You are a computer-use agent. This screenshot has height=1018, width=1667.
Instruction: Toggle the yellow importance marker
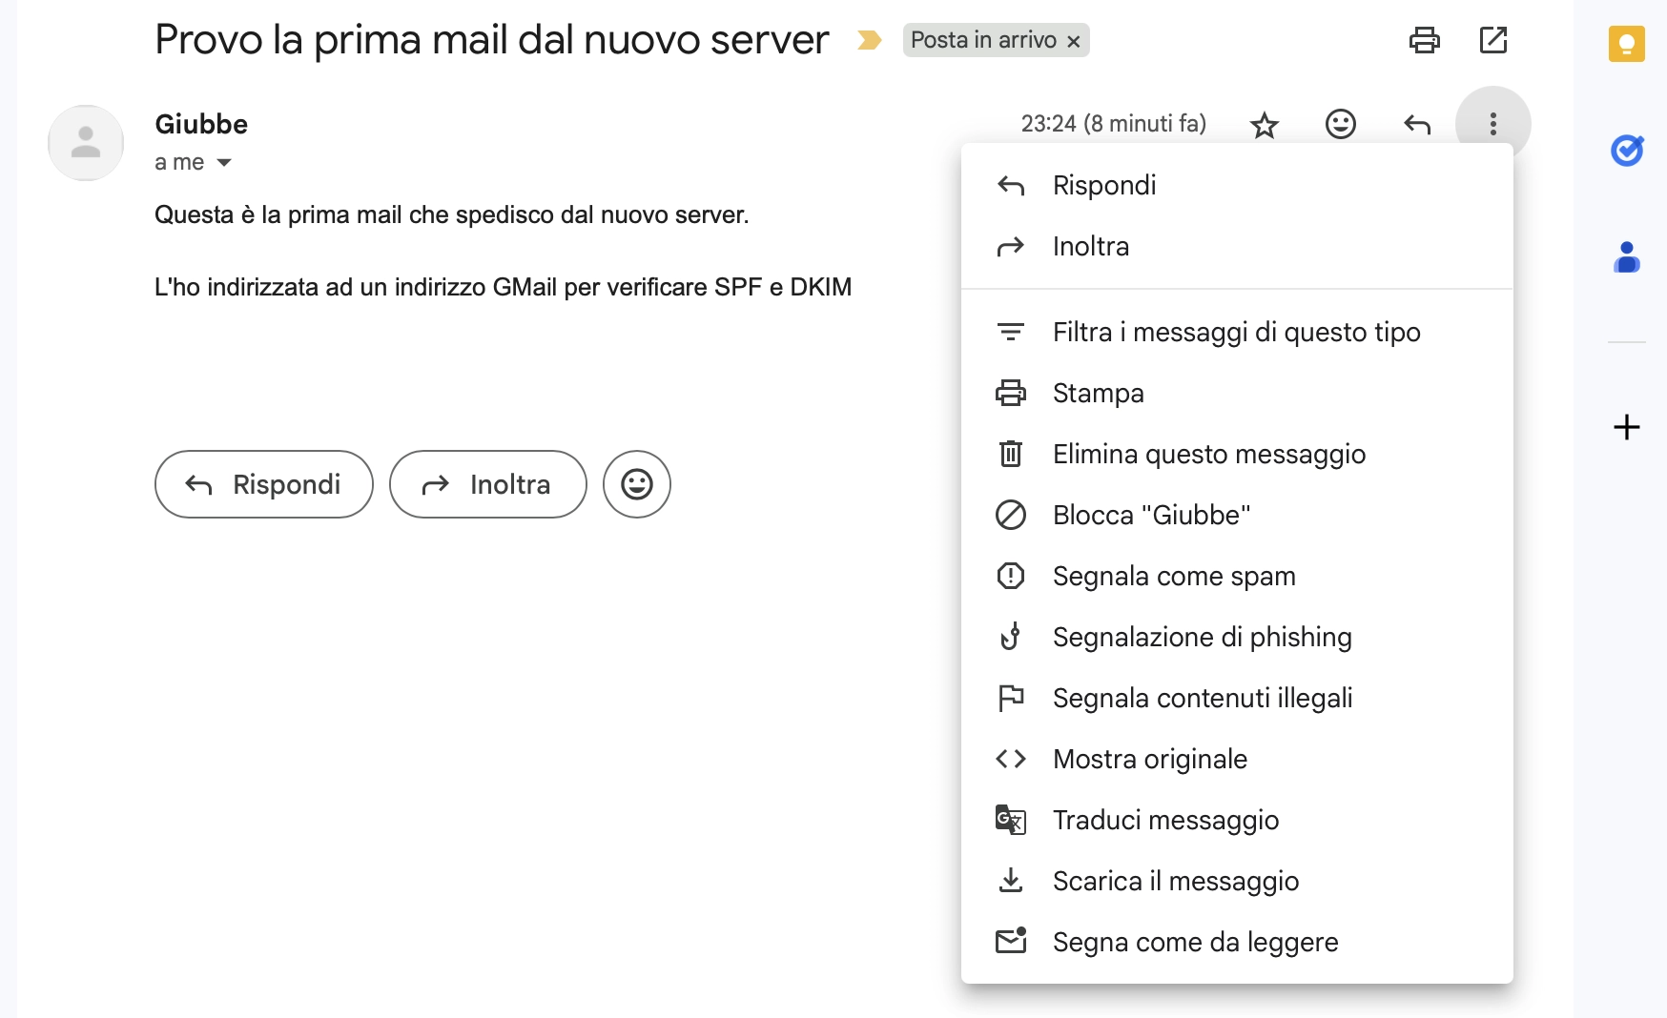[x=869, y=40]
